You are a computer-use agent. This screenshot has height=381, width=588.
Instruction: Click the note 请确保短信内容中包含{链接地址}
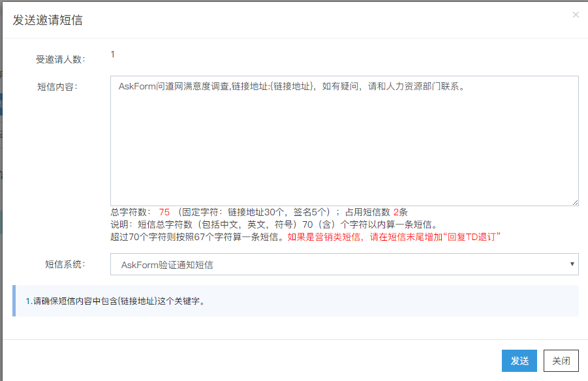116,301
